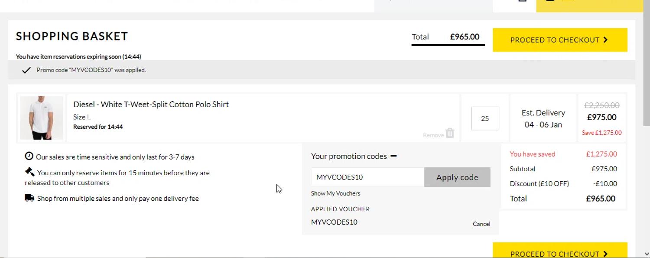Click the Discount (£10 OFF) label
Screen dimensions: 650x258
[539, 183]
